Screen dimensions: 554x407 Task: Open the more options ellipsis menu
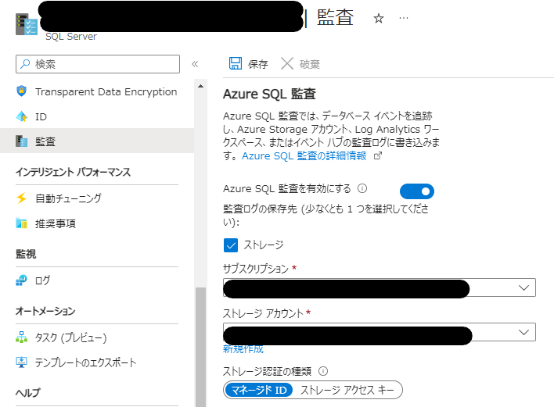point(404,18)
